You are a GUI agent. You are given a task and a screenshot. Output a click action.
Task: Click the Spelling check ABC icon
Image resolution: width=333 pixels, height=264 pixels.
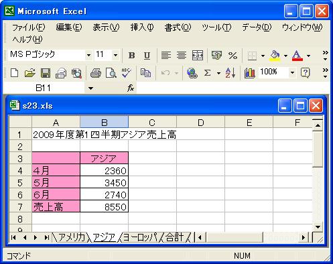[x=126, y=73]
